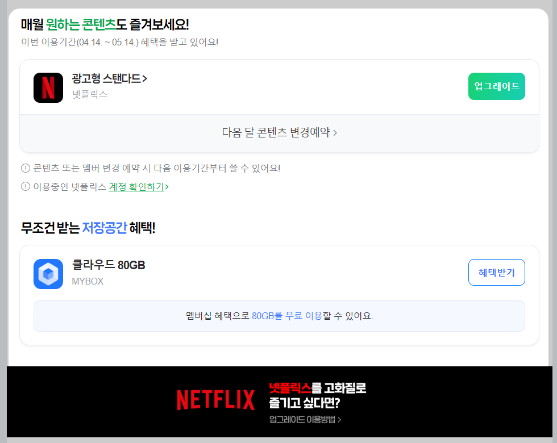The image size is (557, 443).
Task: Click the 클라우드 80GB title
Action: [x=109, y=265]
